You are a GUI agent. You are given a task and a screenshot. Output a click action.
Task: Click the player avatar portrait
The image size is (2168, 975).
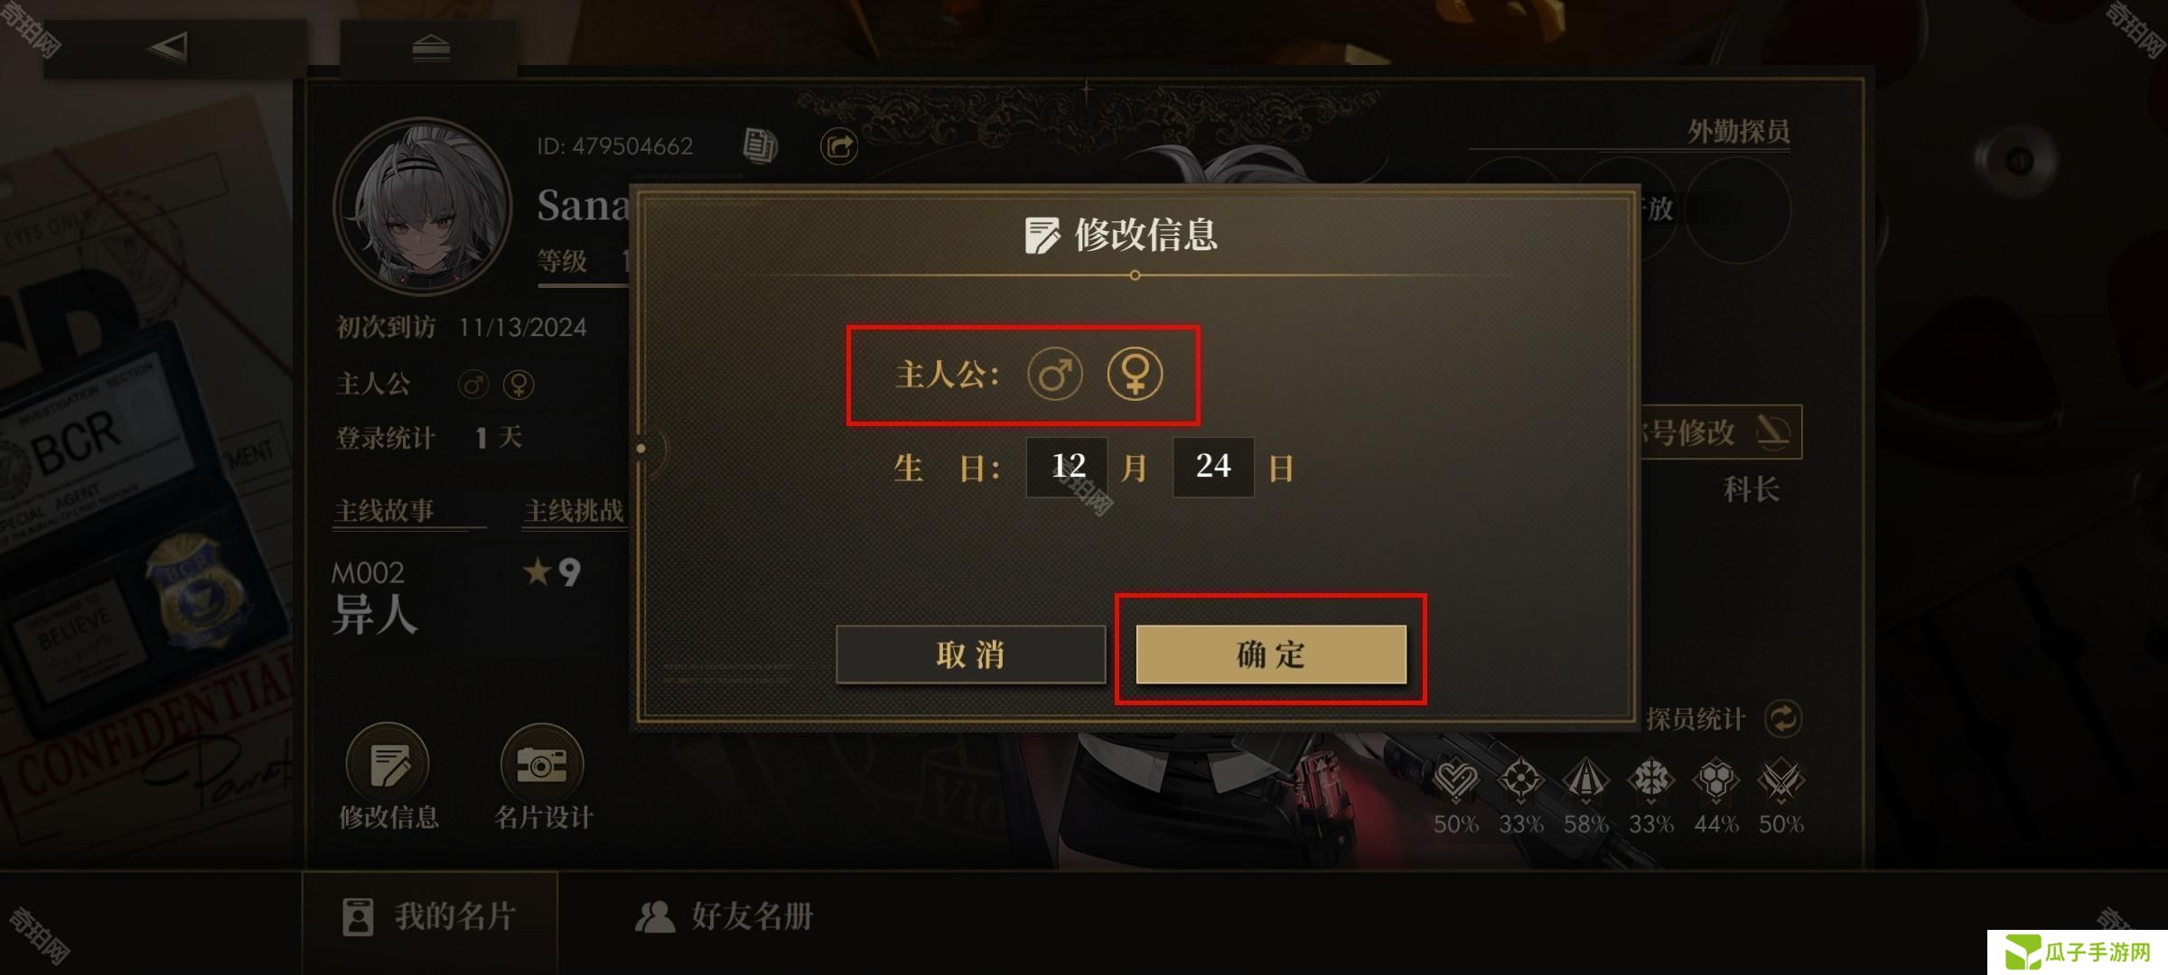[x=423, y=206]
